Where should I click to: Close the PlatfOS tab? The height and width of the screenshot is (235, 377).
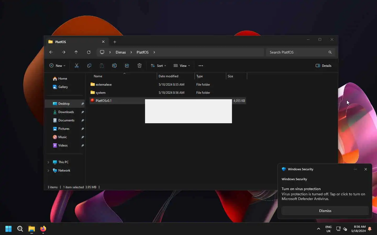(x=103, y=42)
